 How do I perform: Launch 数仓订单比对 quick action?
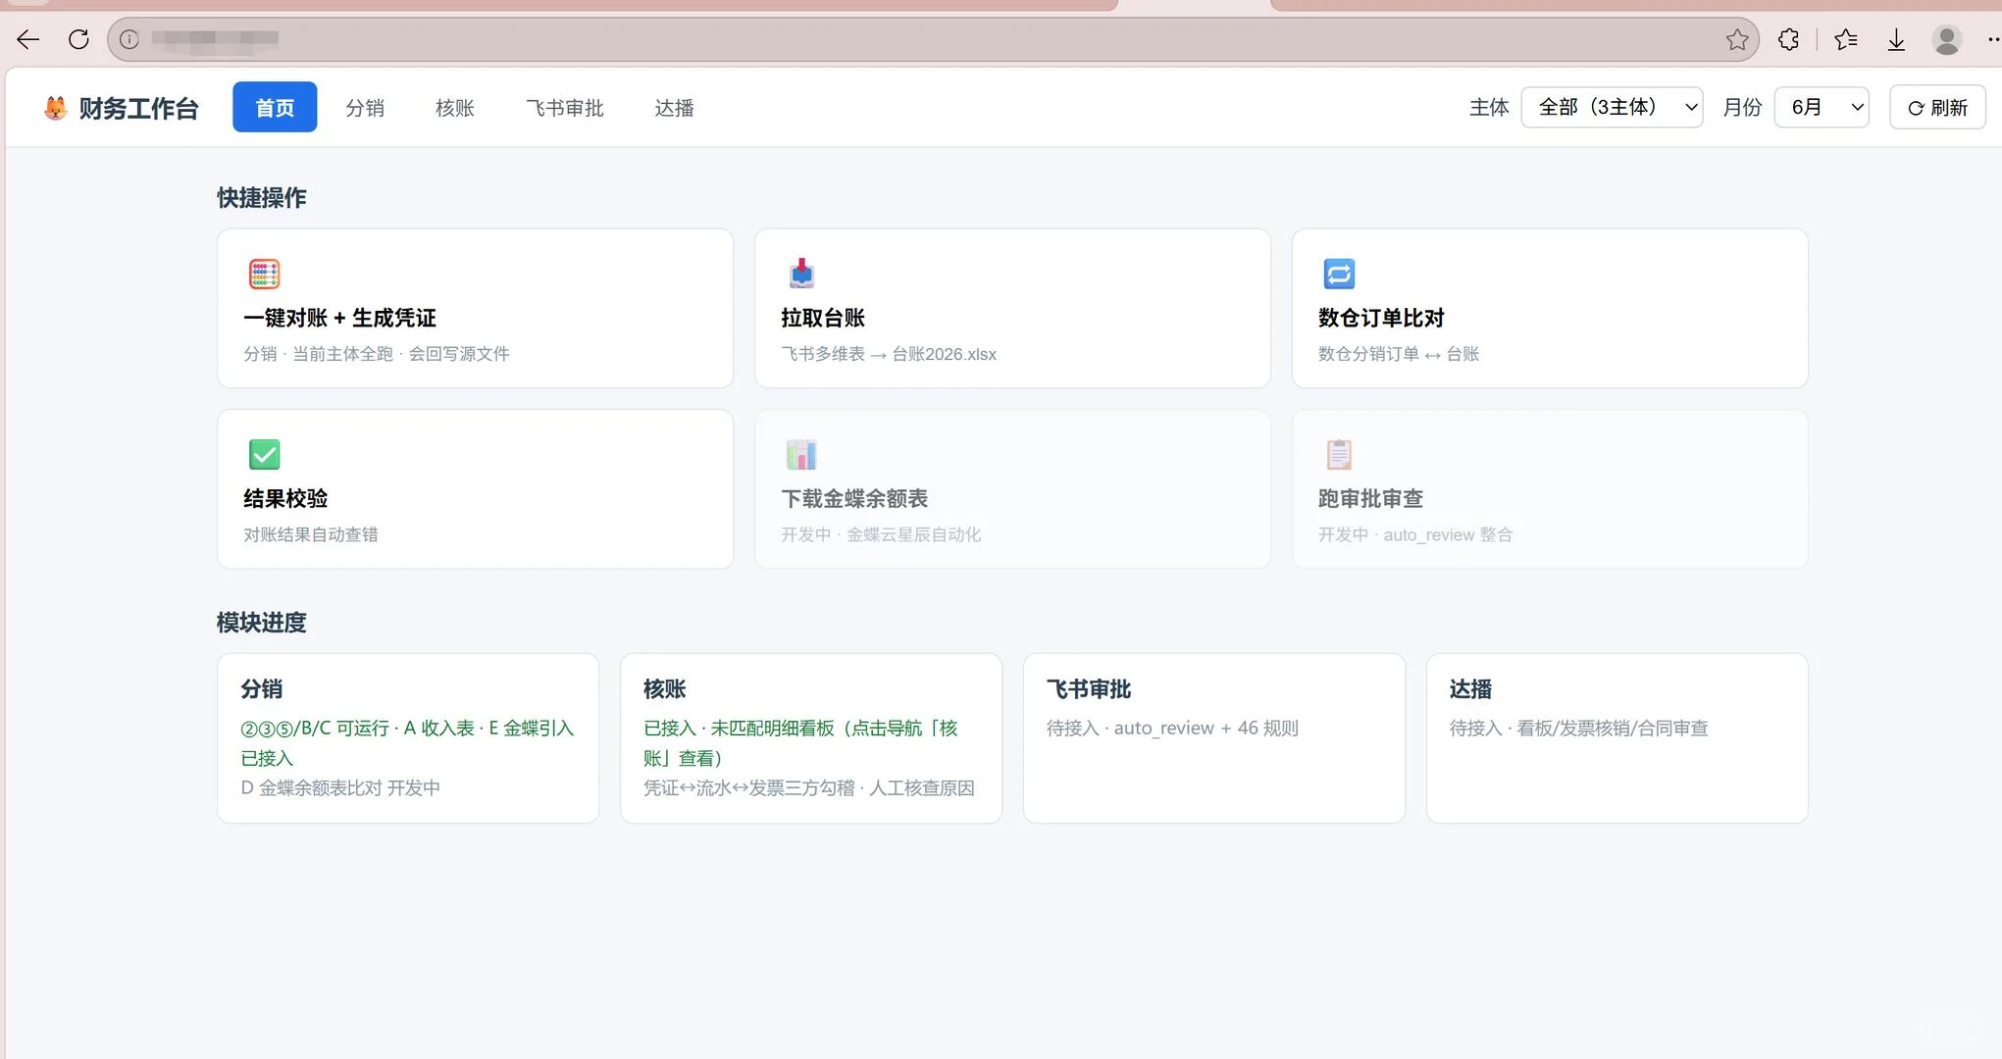point(1550,308)
